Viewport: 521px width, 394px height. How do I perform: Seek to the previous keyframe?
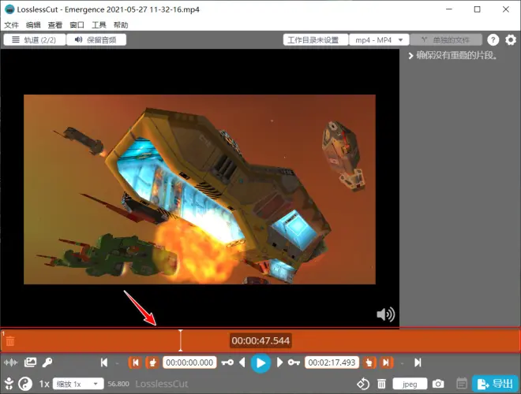tap(227, 362)
